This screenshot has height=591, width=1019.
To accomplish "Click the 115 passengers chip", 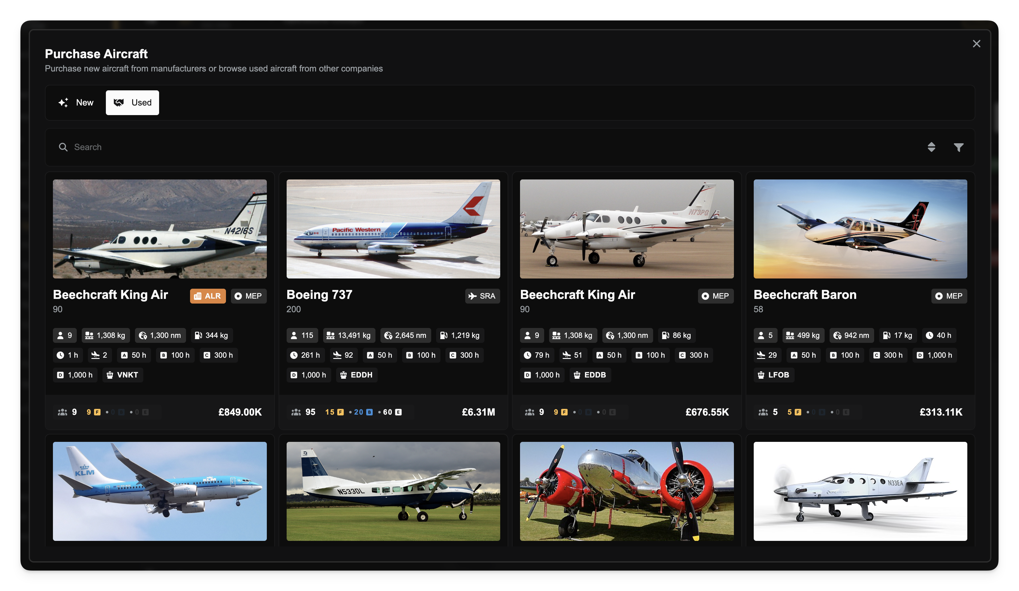I will click(302, 335).
